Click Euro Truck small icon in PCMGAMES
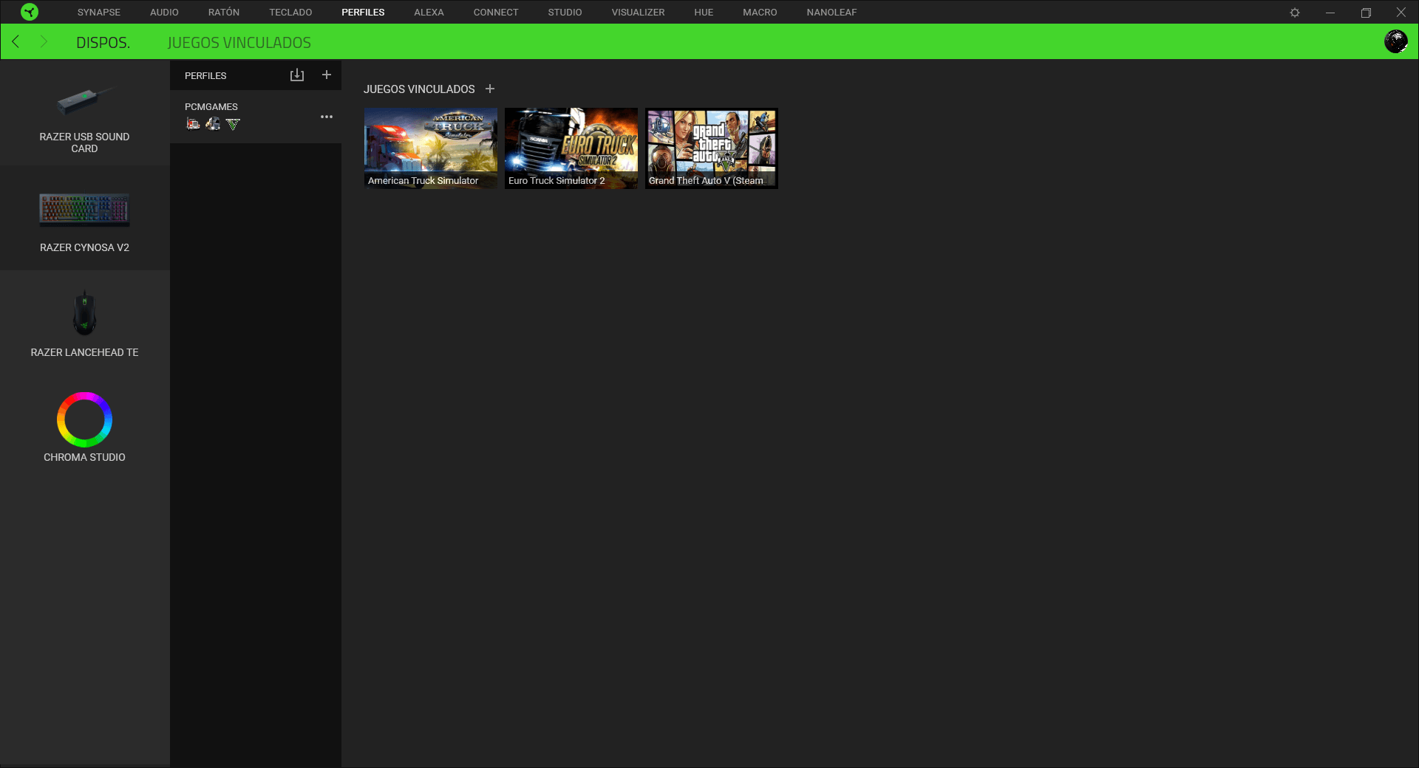 pyautogui.click(x=213, y=124)
